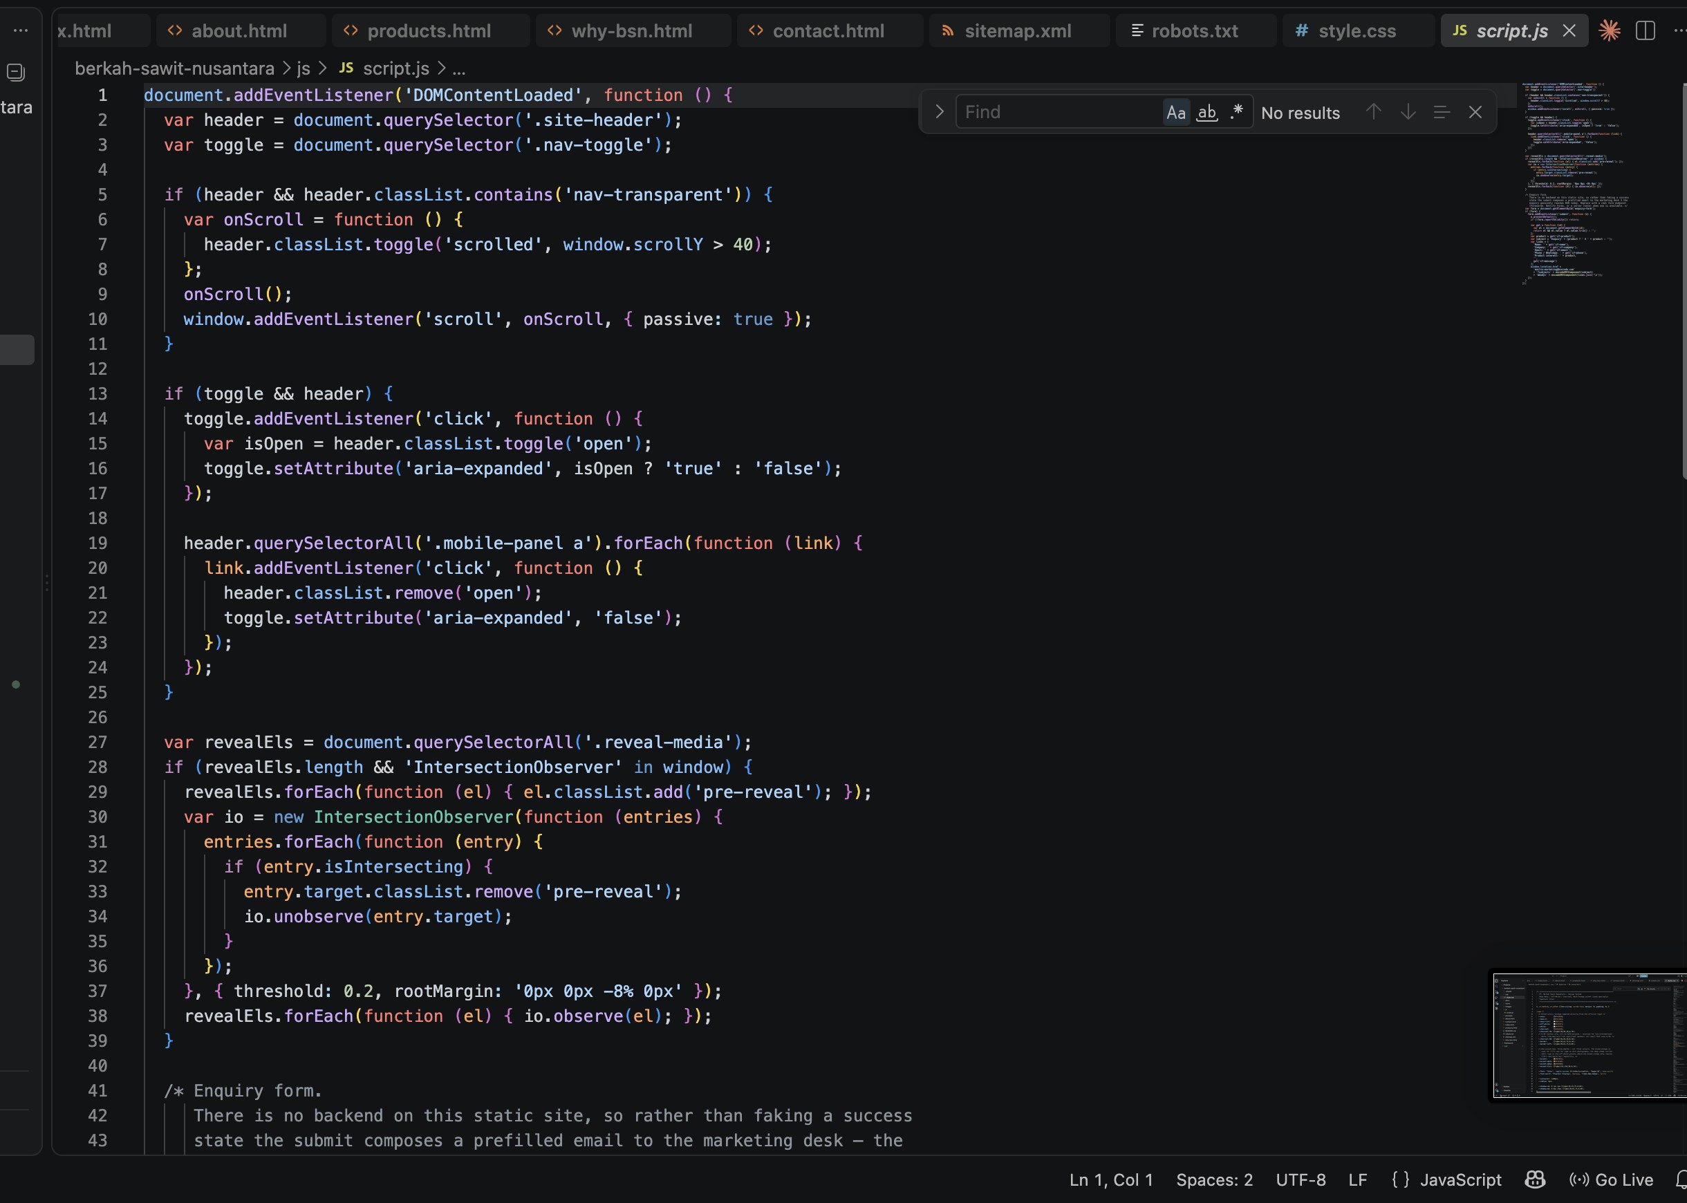Click the Copilot status icon
The height and width of the screenshot is (1203, 1687).
1535,1180
